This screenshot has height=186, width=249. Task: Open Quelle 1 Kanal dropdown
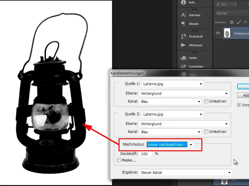tap(170, 102)
